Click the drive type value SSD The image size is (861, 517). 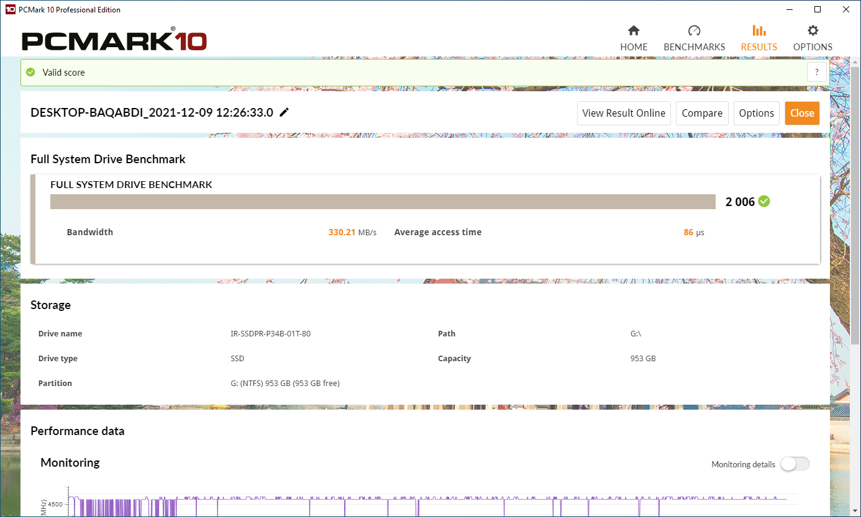237,358
